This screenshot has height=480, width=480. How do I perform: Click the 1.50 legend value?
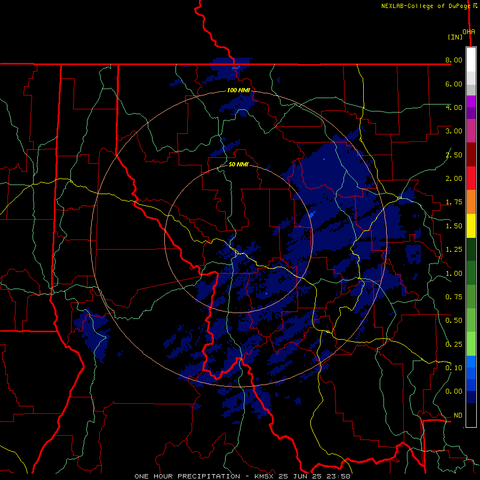tap(454, 226)
